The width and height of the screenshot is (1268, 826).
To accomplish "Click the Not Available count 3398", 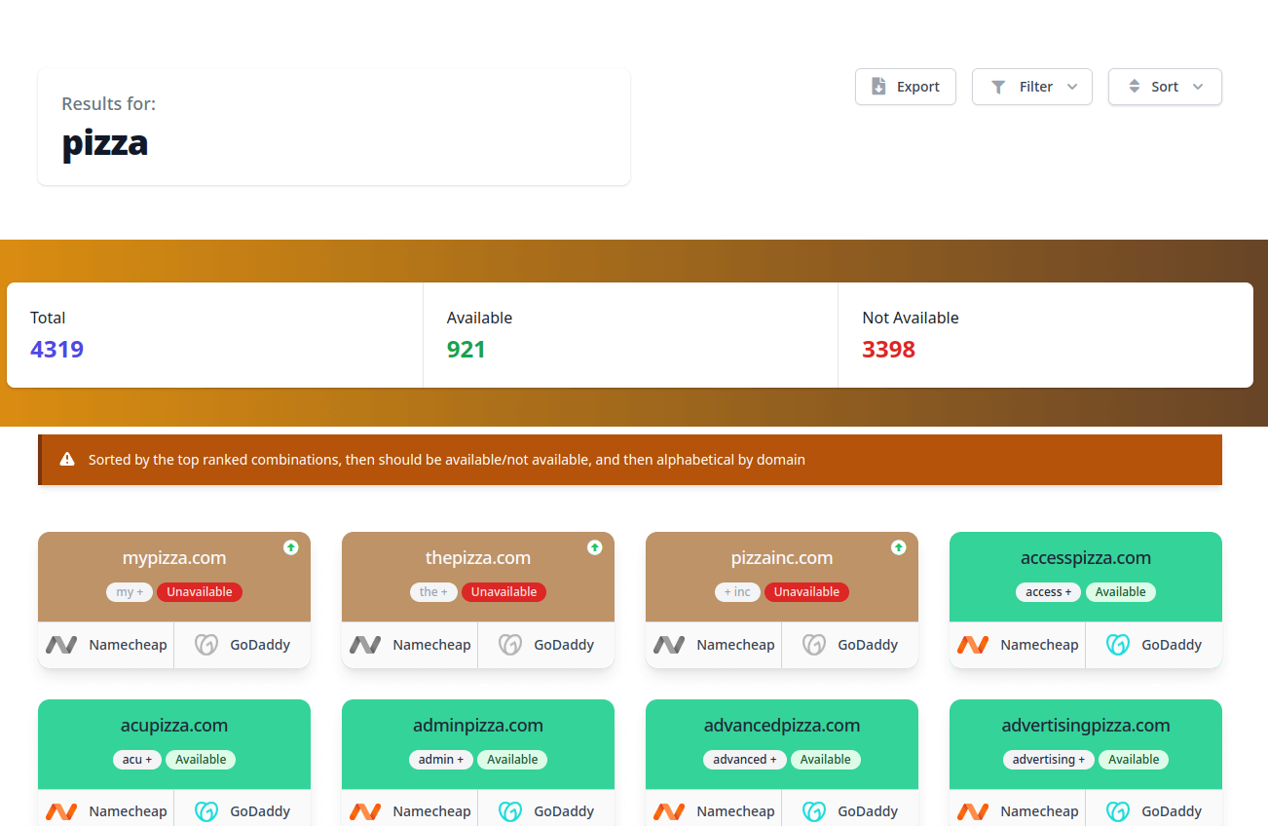I will click(889, 349).
